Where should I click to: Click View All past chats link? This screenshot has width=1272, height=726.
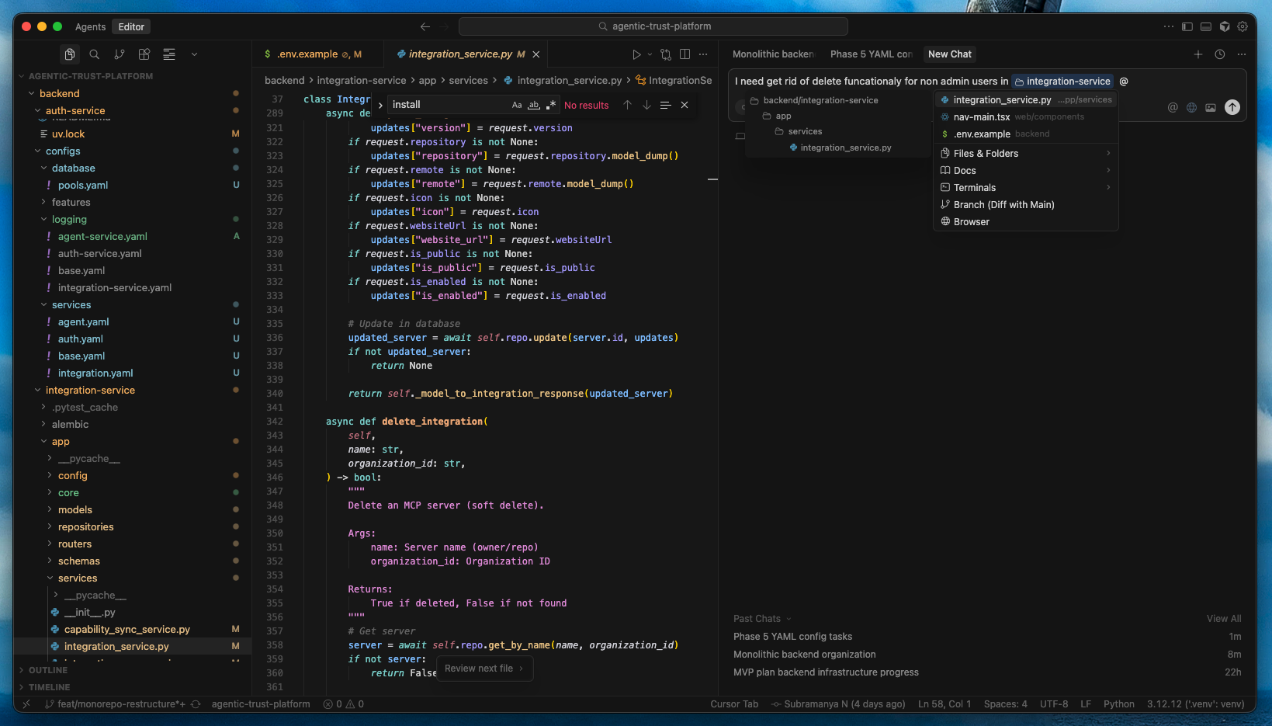1223,618
